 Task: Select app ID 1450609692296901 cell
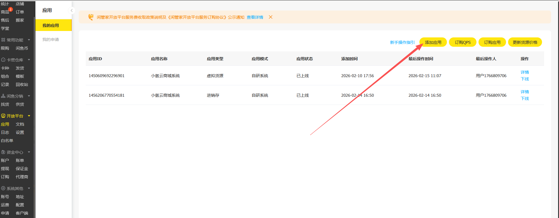click(x=107, y=76)
